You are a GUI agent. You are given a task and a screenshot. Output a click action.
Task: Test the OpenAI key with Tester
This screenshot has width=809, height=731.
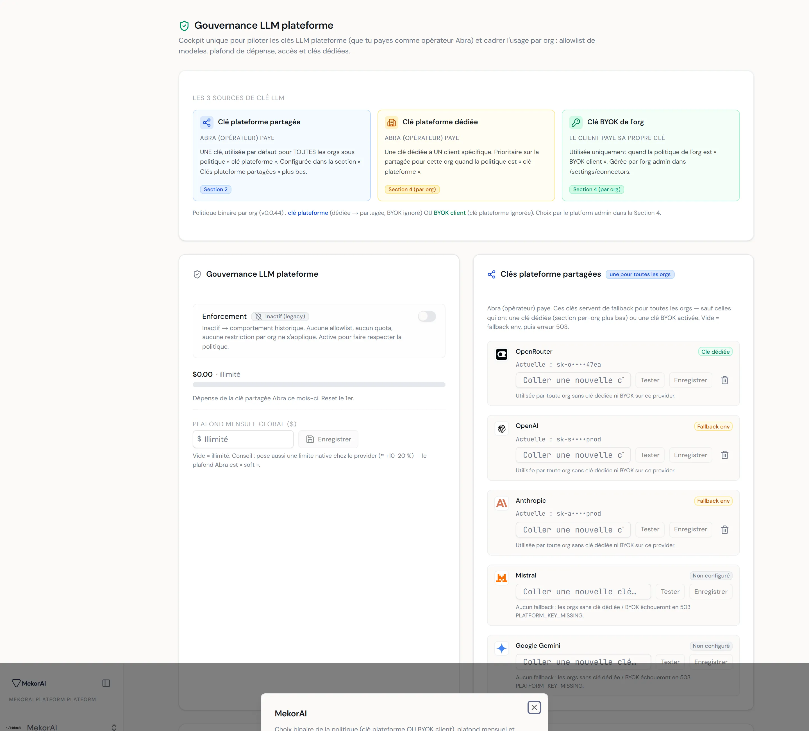click(x=650, y=455)
